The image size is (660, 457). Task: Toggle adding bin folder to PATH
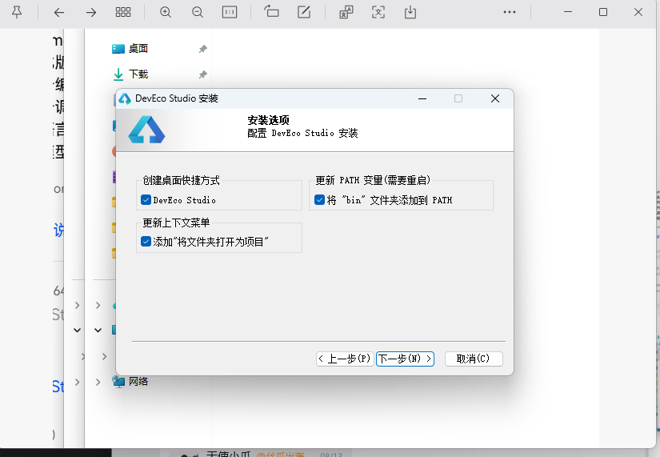pyautogui.click(x=319, y=199)
